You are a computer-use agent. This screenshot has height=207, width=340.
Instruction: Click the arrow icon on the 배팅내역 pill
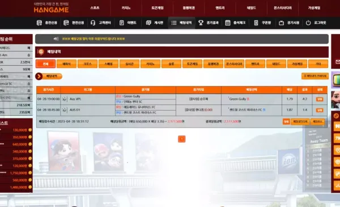[x=39, y=77]
